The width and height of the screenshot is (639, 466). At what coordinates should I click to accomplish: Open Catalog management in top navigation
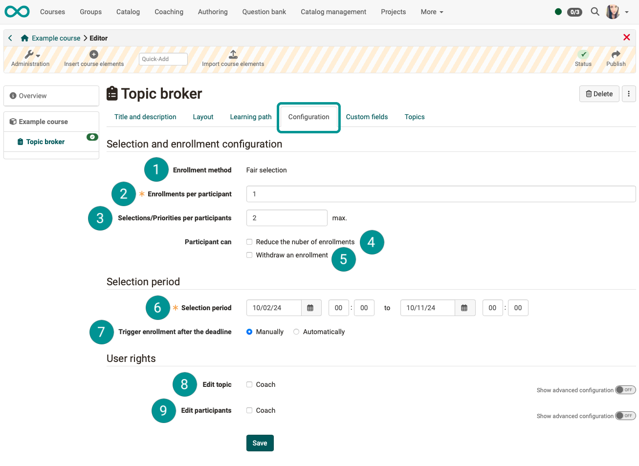(333, 12)
